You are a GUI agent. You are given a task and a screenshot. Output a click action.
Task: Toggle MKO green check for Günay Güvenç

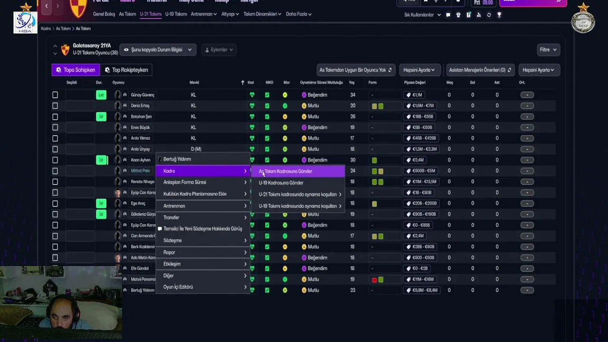click(267, 95)
